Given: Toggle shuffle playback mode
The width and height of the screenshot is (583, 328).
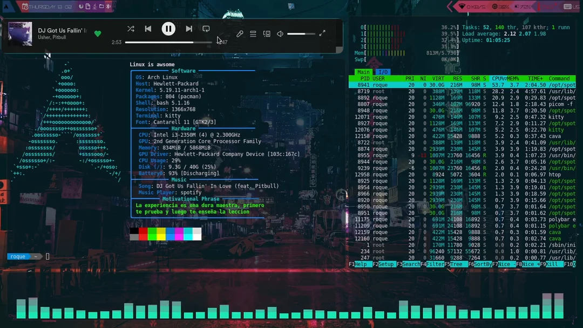Looking at the screenshot, I should [131, 29].
